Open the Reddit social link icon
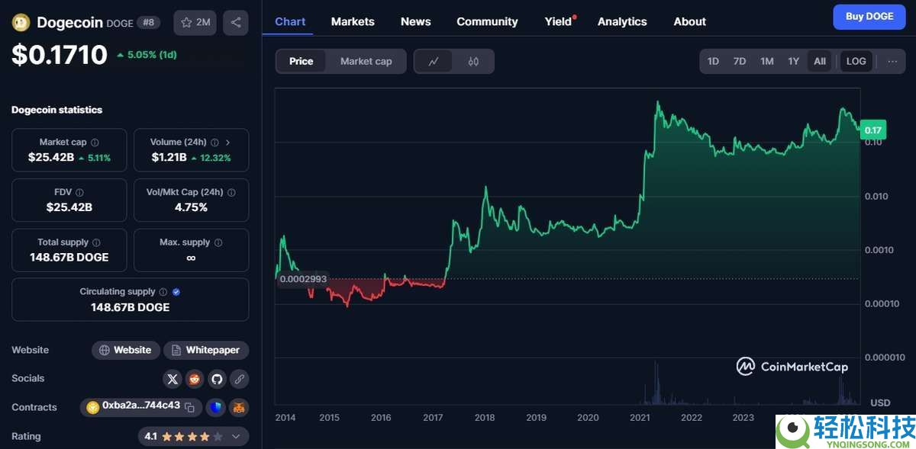The height and width of the screenshot is (449, 916). pyautogui.click(x=195, y=379)
